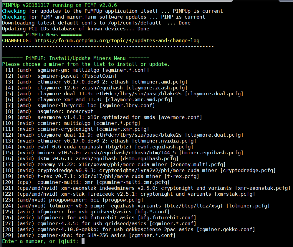Select line [25] bfgminer gridseed asics

(86, 212)
